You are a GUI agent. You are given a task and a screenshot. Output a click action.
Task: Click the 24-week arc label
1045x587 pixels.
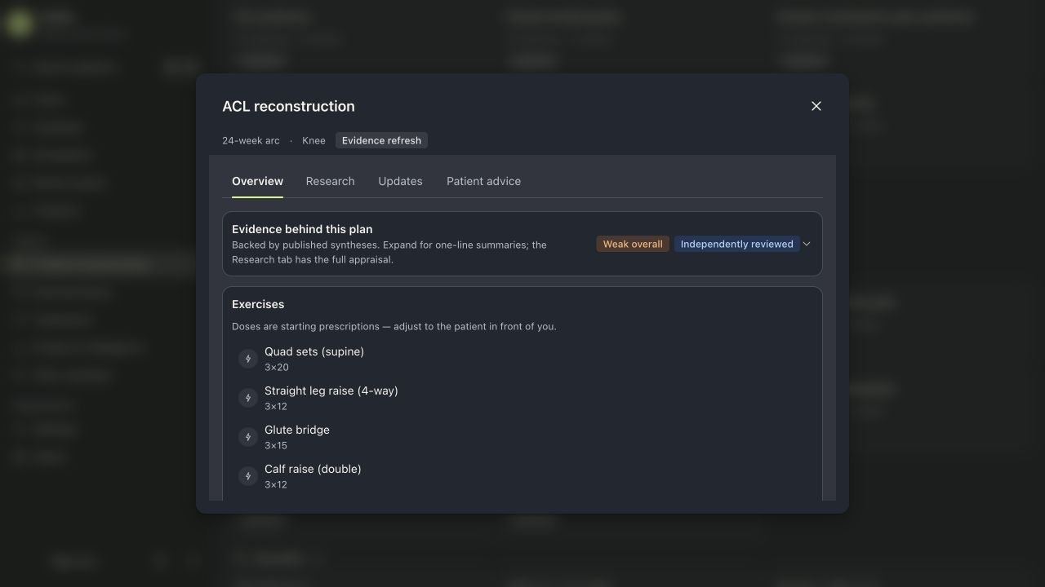pos(251,140)
